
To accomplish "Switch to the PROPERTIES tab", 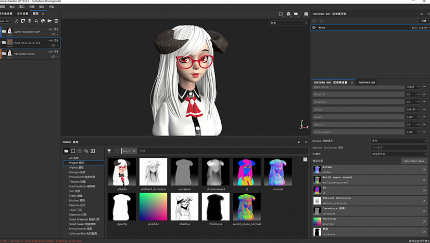I will (x=366, y=83).
